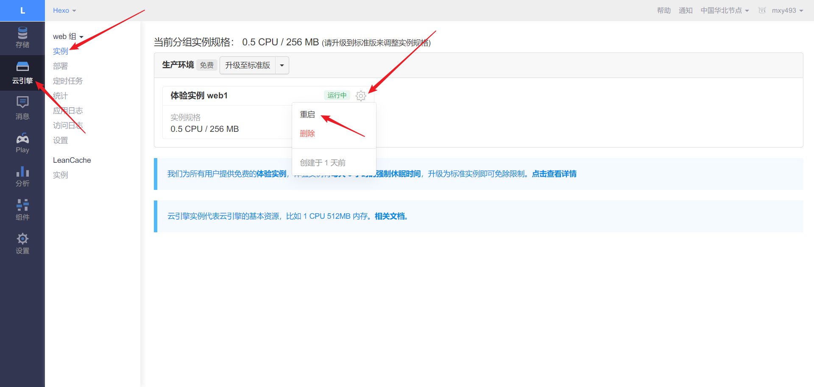Go to 部署 in the side navigation

tap(61, 66)
